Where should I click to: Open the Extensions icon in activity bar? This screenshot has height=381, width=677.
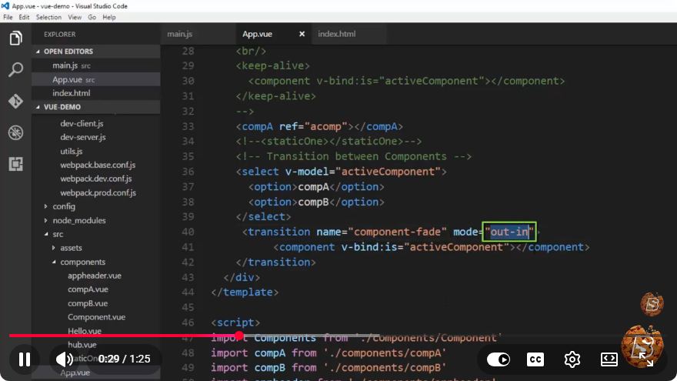[15, 164]
